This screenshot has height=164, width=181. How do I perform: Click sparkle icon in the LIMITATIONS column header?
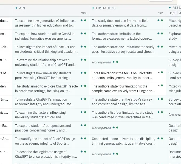93,8
